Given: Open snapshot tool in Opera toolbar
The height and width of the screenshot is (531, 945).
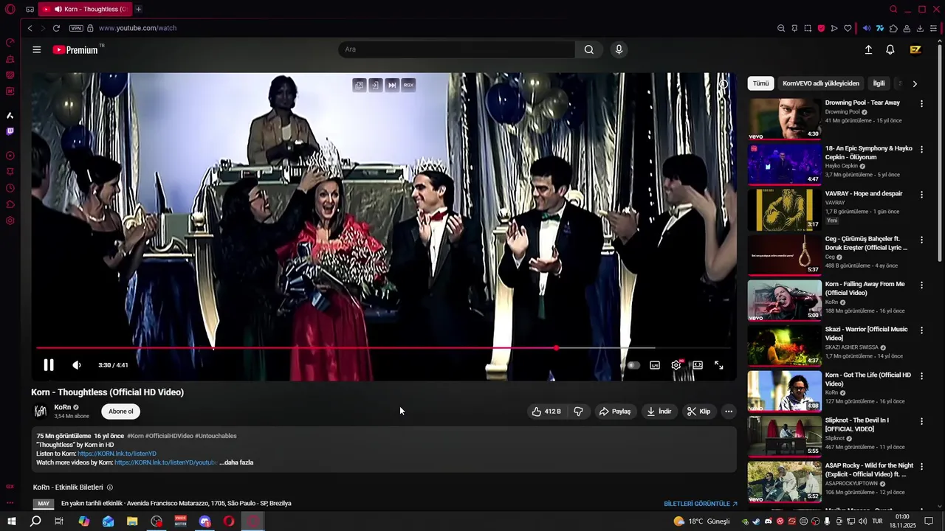Looking at the screenshot, I should (808, 28).
